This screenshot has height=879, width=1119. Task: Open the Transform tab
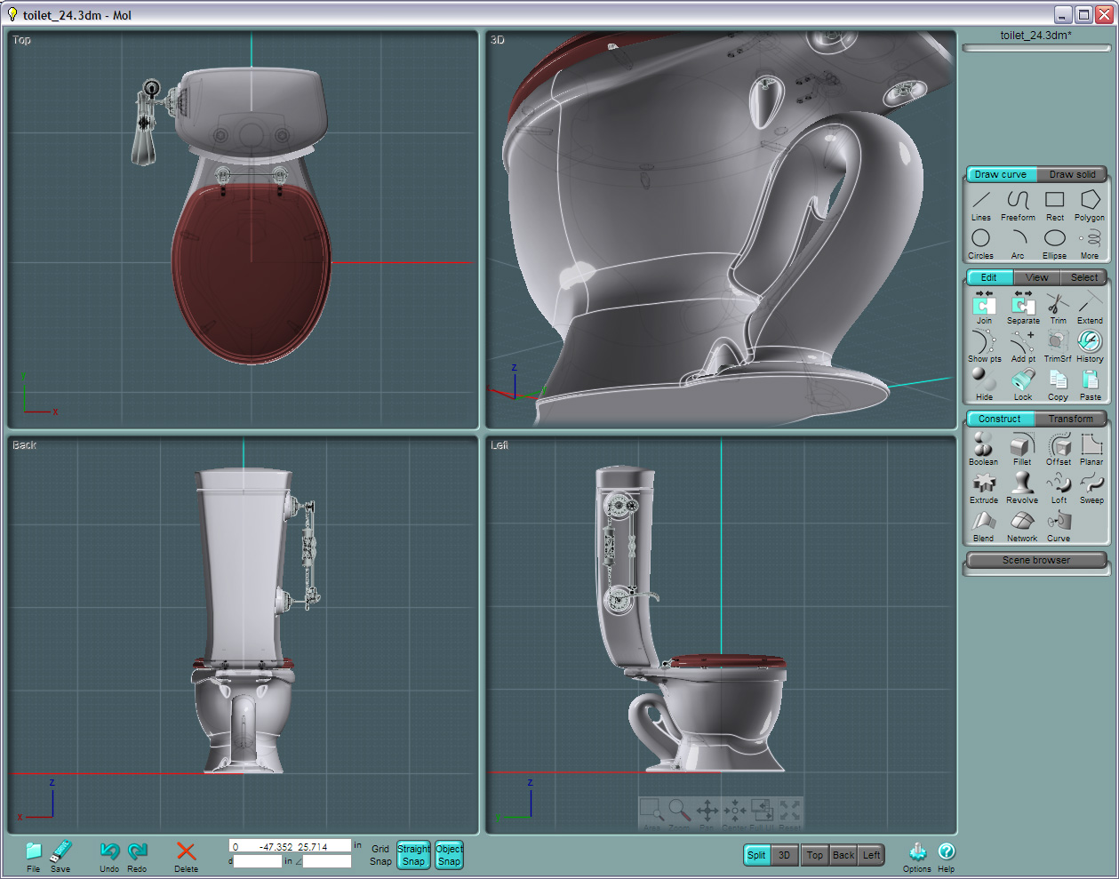tap(1070, 419)
